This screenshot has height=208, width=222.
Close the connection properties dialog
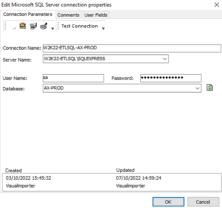(217, 5)
